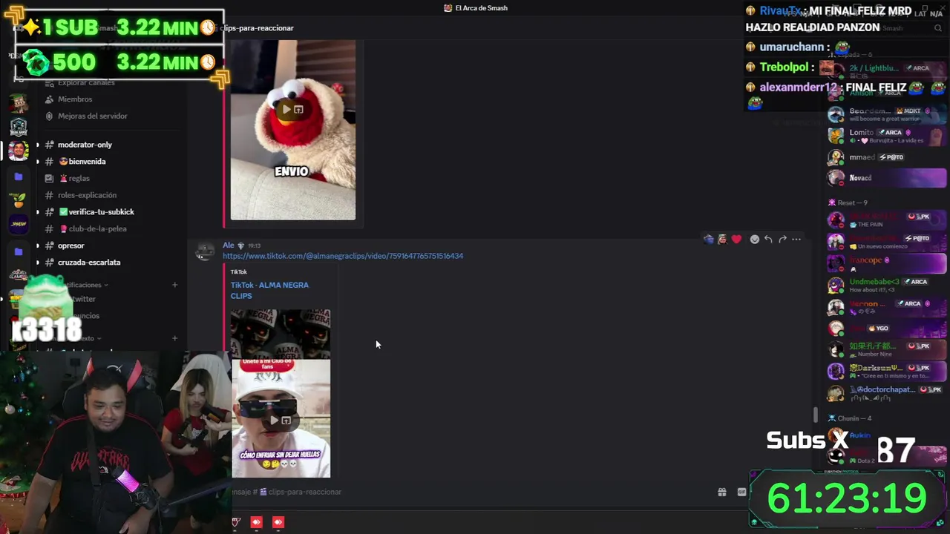The height and width of the screenshot is (534, 950).
Task: Open the Smash server icon
Action: pyautogui.click(x=19, y=224)
